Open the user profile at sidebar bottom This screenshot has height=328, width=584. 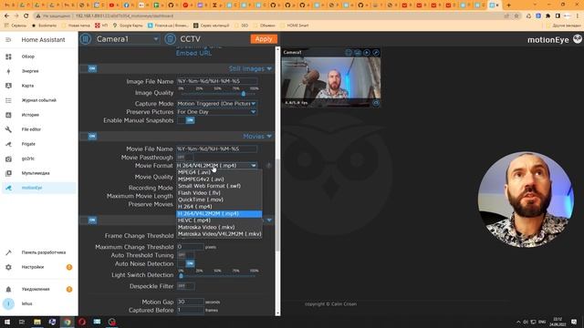[x=38, y=303]
